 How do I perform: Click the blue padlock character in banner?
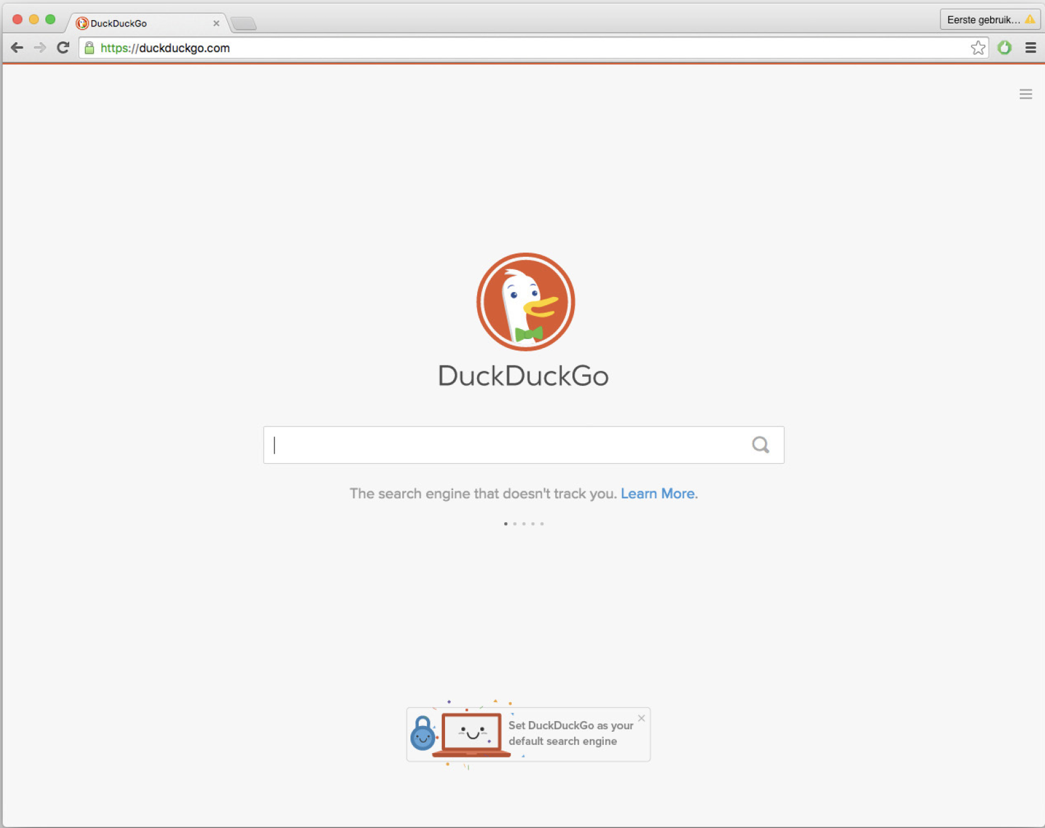(x=422, y=734)
